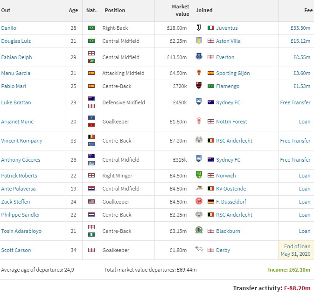Go to the Sporting Gijón club page

click(232, 73)
